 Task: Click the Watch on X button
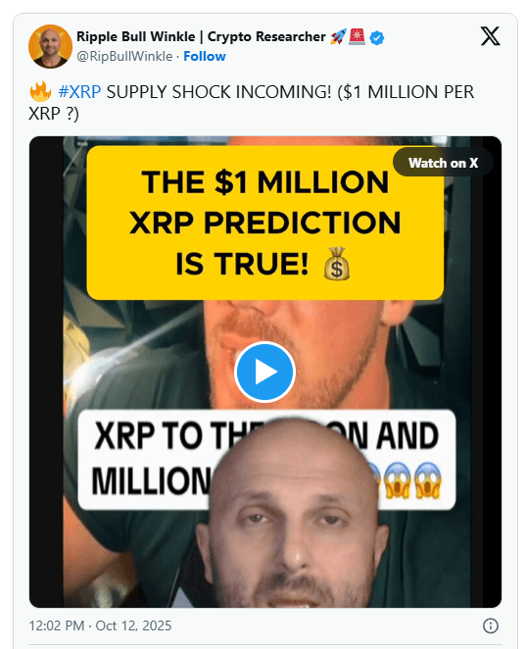[443, 163]
